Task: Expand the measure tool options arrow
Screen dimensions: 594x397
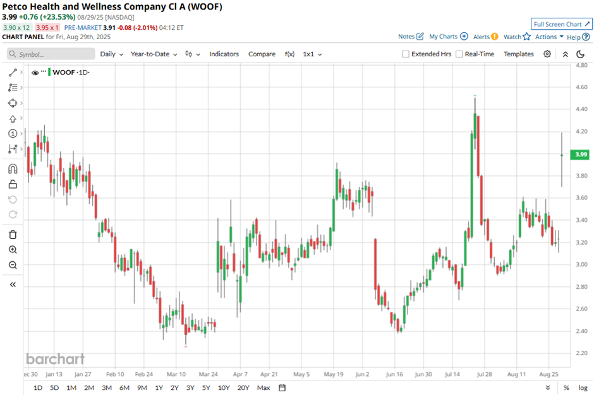Action: point(21,149)
